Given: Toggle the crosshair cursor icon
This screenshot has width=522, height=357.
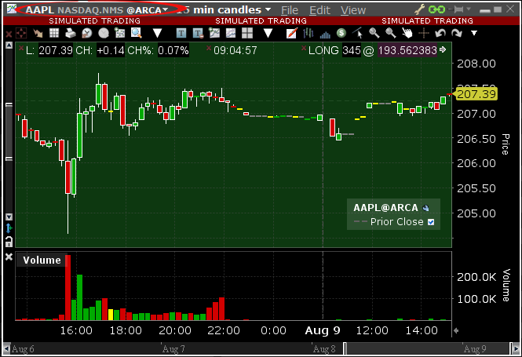Looking at the screenshot, I should click(x=424, y=33).
